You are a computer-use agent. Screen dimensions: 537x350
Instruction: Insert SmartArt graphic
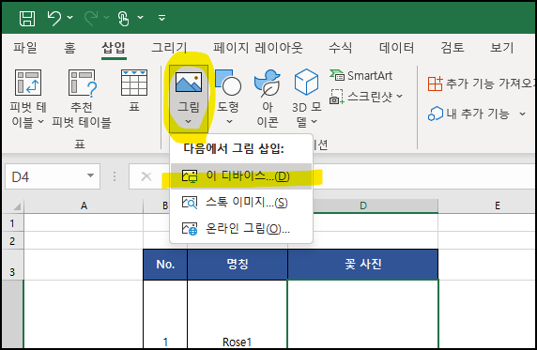click(x=361, y=75)
